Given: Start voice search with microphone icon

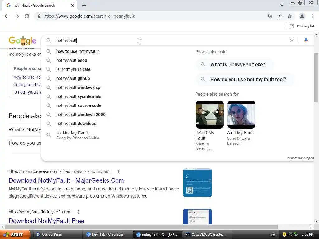Looking at the screenshot, I should click(x=306, y=40).
